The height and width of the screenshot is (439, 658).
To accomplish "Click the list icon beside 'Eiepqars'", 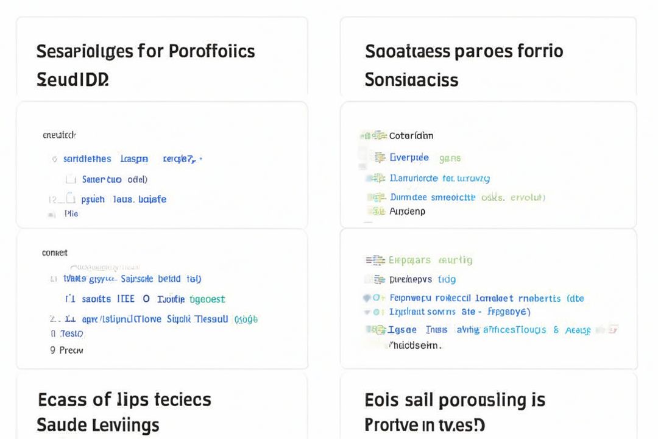I will point(375,260).
